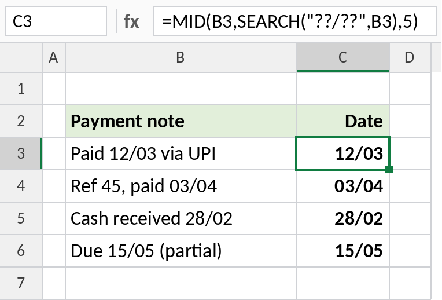
Task: Click the Name Box showing C3
Action: [56, 21]
